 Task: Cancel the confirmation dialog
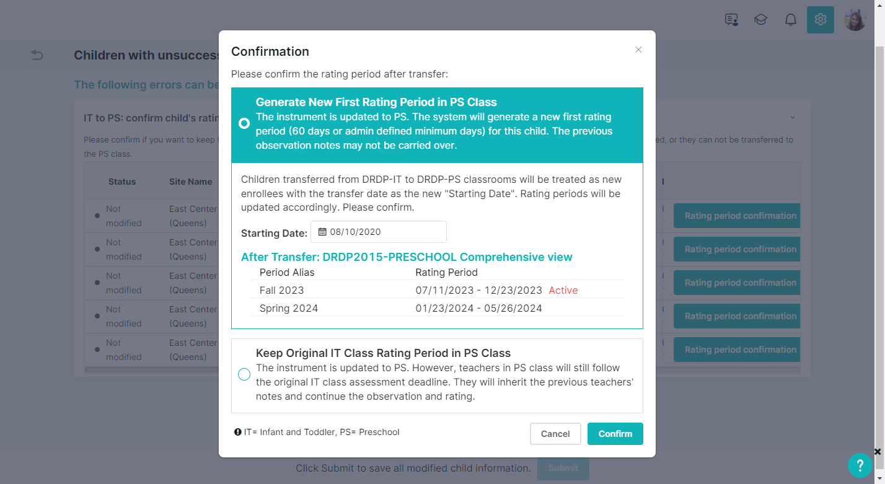tap(555, 434)
